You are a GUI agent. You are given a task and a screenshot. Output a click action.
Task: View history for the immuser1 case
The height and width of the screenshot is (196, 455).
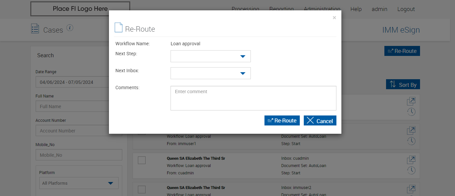click(x=411, y=141)
